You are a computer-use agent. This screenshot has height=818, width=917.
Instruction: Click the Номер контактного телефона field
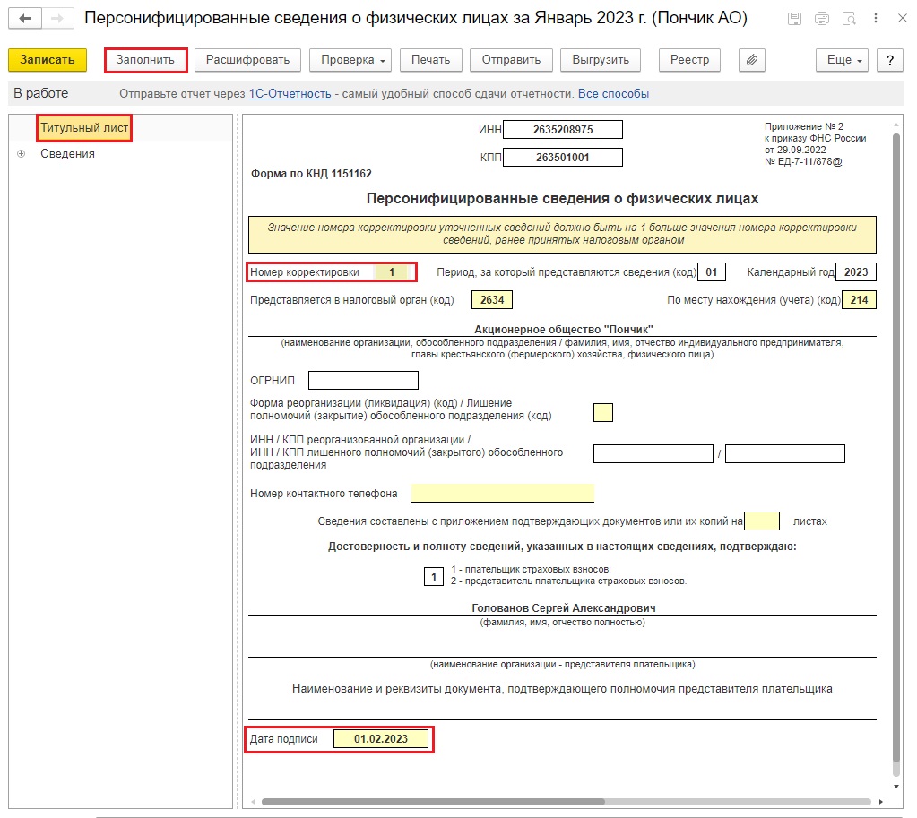pos(502,493)
